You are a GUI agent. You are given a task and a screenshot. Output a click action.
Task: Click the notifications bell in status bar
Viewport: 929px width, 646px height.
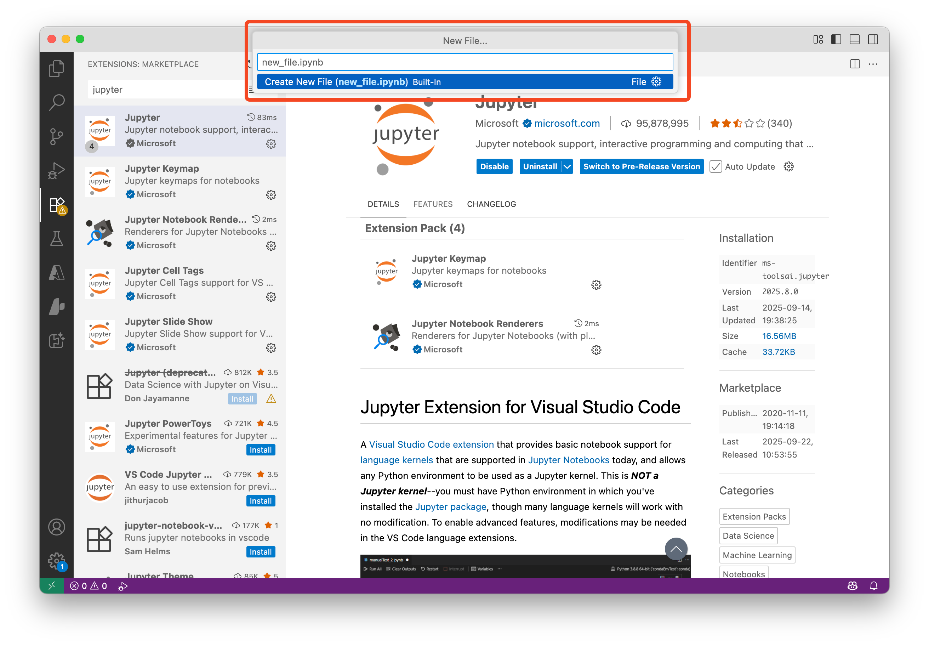point(873,586)
